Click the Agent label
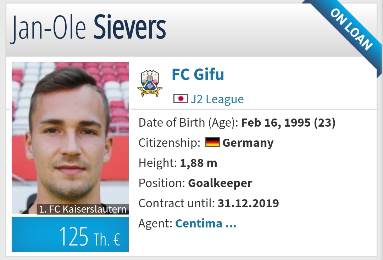Image resolution: width=383 pixels, height=260 pixels. click(155, 224)
